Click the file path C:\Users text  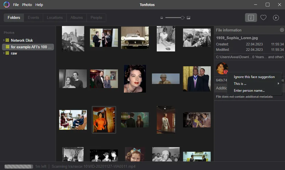tap(250, 57)
